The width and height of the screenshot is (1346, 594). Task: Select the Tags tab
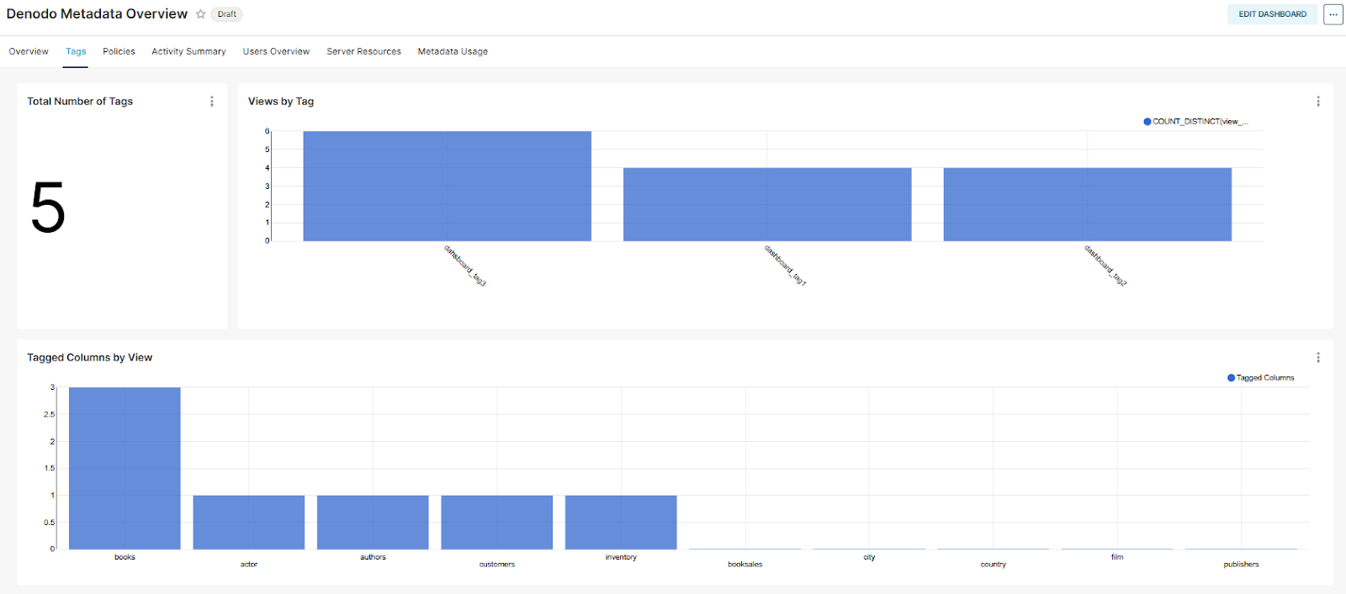click(x=76, y=51)
